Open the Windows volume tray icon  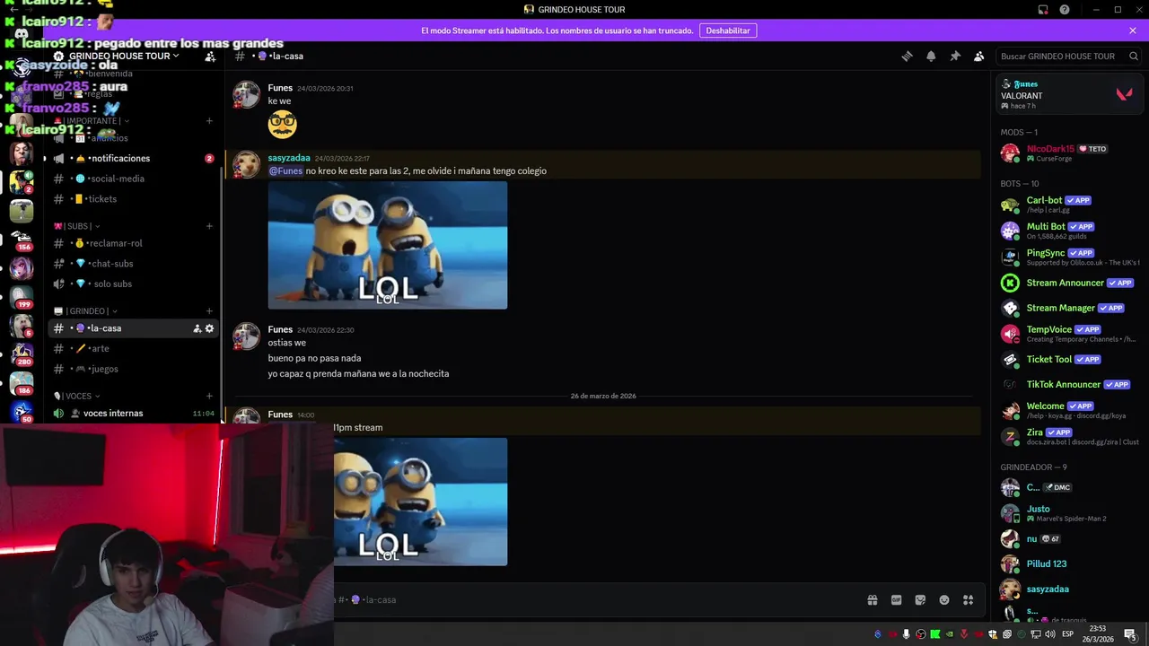tap(1049, 634)
